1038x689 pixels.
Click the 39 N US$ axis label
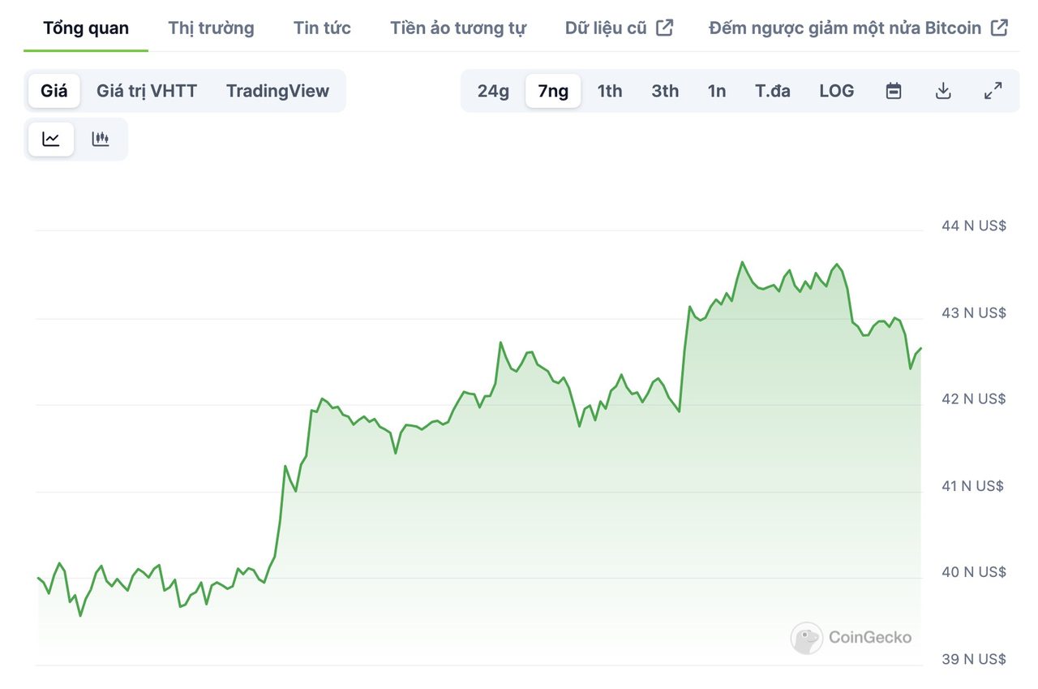974,659
